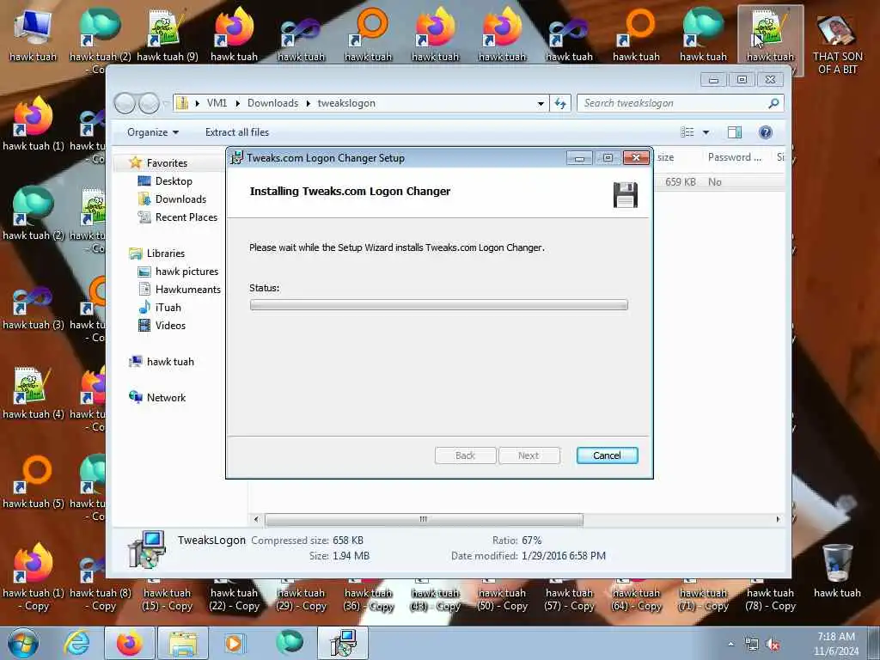Viewport: 880px width, 660px height.
Task: Select hawk tuah (3) desktop icon
Action: pyautogui.click(x=34, y=308)
